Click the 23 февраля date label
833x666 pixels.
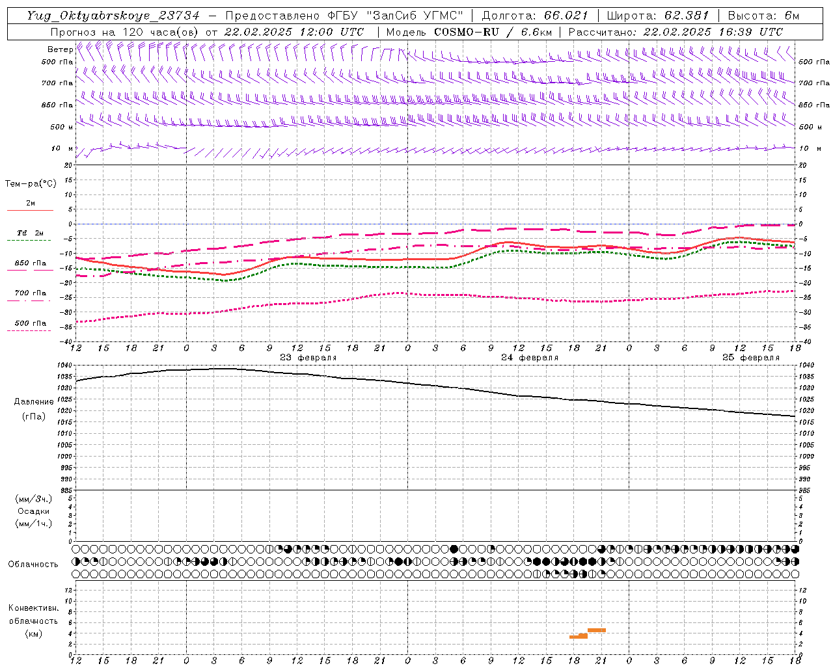(308, 358)
